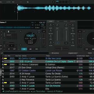The image size is (94, 94).
Task: Click inside the track search field
Action: 26,53
